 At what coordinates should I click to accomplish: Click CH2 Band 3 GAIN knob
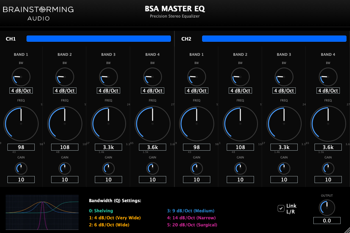284,169
